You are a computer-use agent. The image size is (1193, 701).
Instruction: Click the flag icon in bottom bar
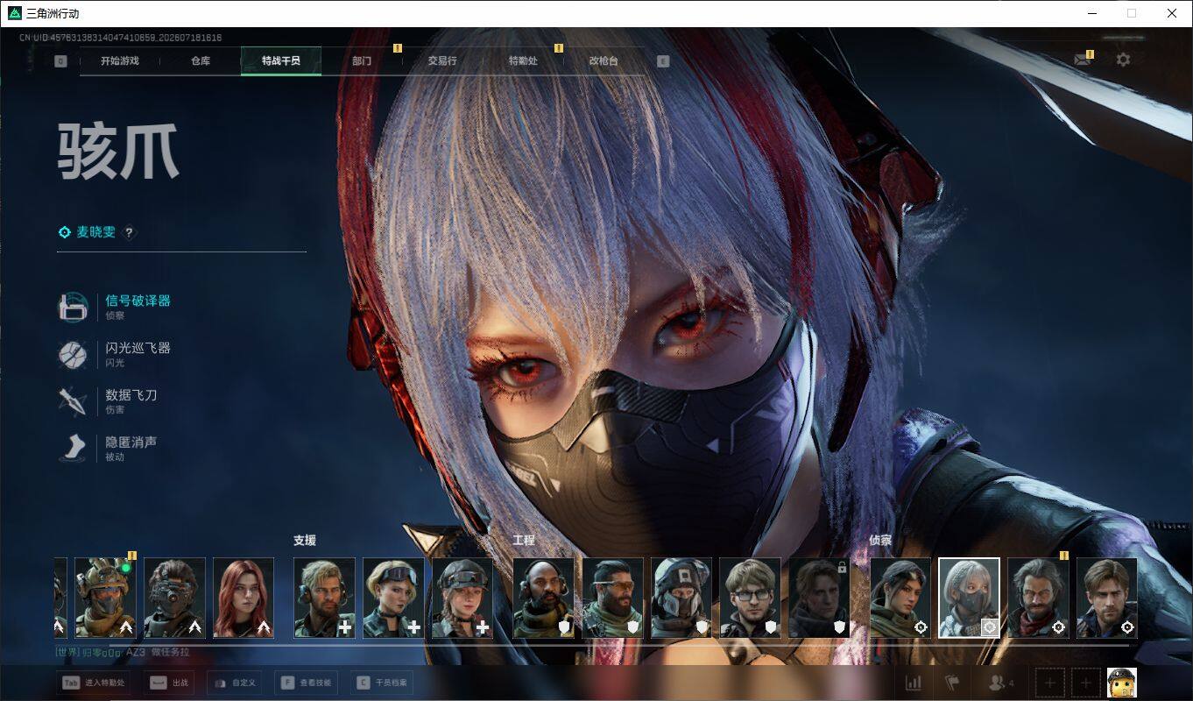(952, 683)
